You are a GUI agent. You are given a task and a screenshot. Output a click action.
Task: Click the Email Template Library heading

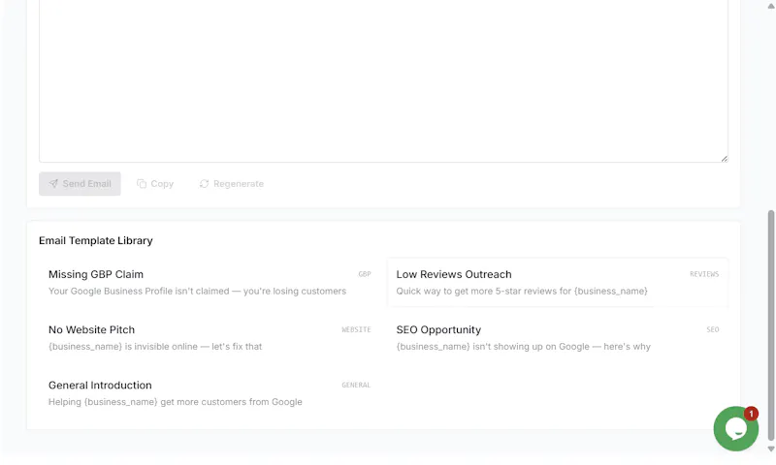[96, 240]
